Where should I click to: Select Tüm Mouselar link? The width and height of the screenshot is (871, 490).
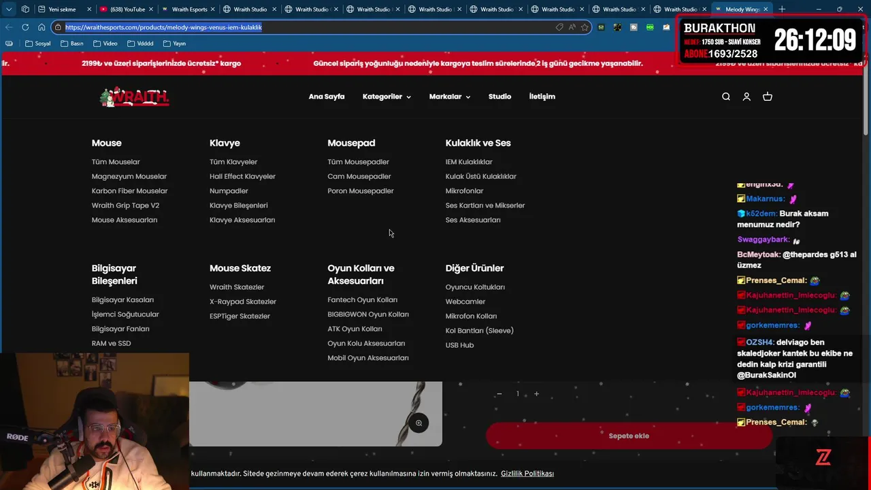(x=116, y=162)
